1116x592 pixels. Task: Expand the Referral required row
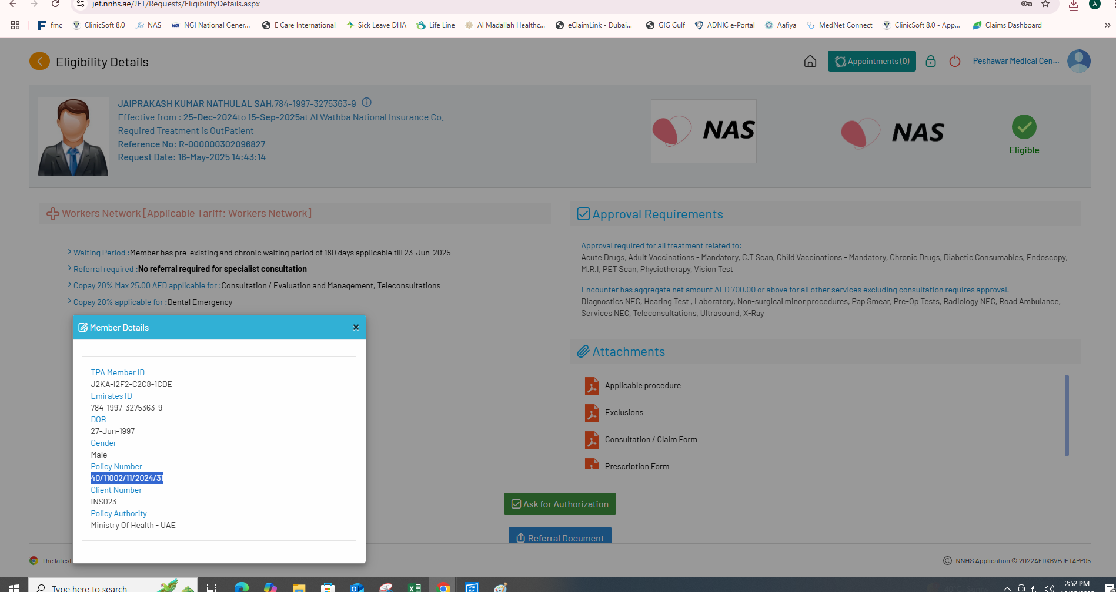[69, 269]
